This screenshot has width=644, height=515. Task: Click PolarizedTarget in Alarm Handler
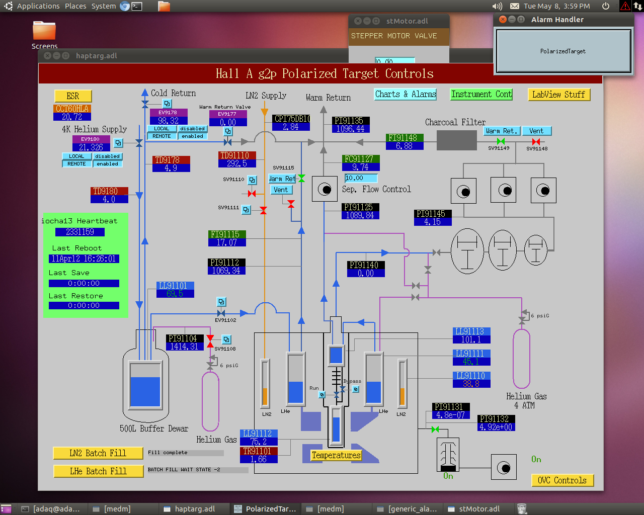tap(562, 51)
